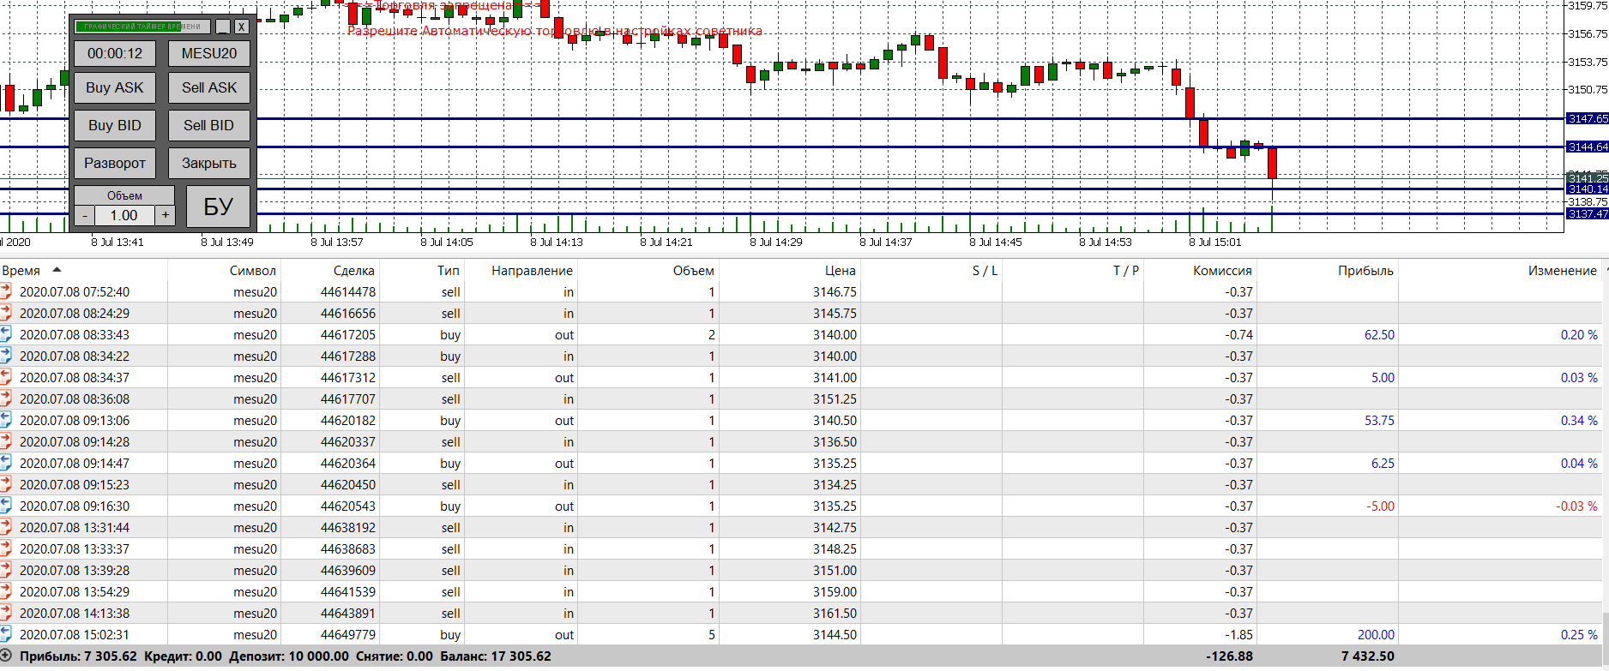Click the 200.00 profit value
1609x671 pixels.
(x=1376, y=635)
